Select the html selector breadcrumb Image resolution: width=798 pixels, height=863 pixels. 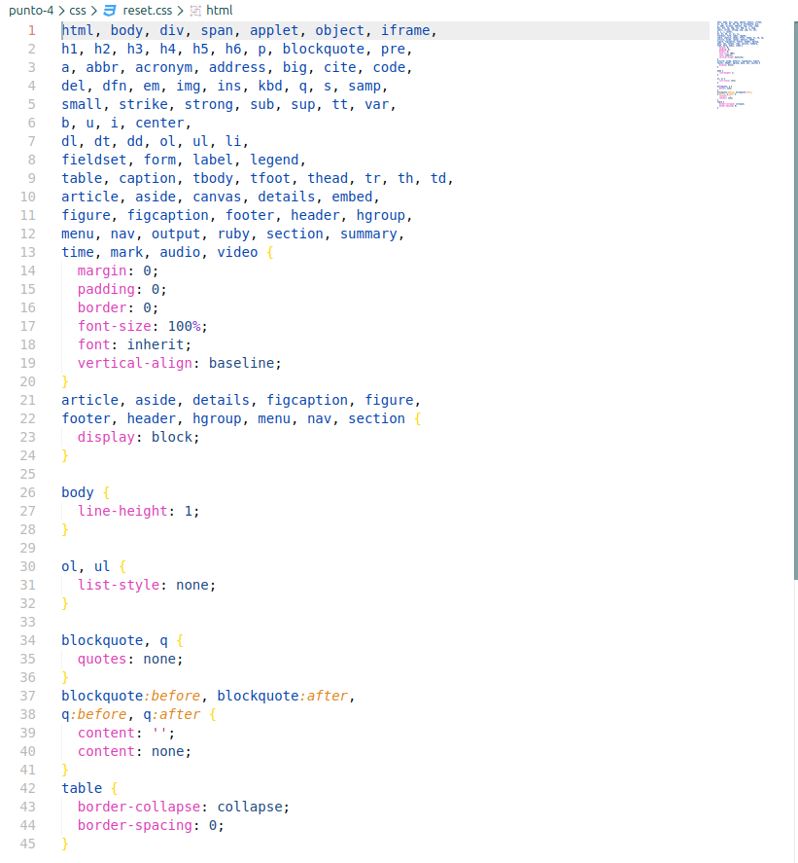click(x=219, y=11)
